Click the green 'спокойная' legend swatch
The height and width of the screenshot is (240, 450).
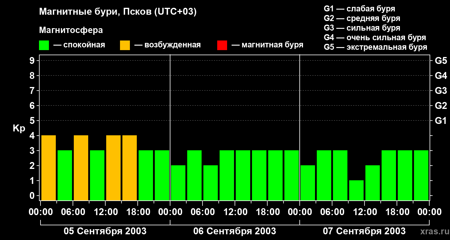[x=44, y=45]
